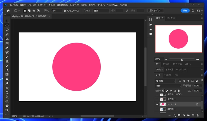Select Add to selection mode
This screenshot has width=207, height=121.
[29, 11]
